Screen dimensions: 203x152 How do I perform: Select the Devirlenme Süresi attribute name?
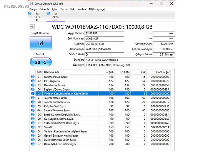[x=54, y=85]
